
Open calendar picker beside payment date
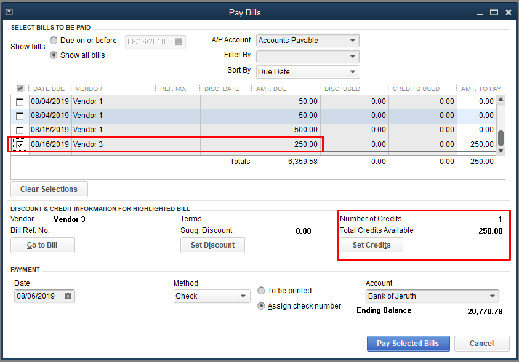pos(68,296)
